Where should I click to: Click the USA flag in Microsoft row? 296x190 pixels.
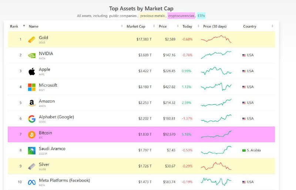click(244, 87)
